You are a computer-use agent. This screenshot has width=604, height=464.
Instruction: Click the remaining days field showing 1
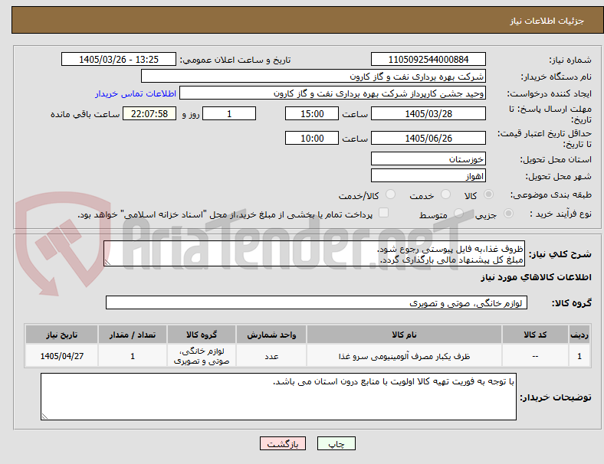(229, 113)
